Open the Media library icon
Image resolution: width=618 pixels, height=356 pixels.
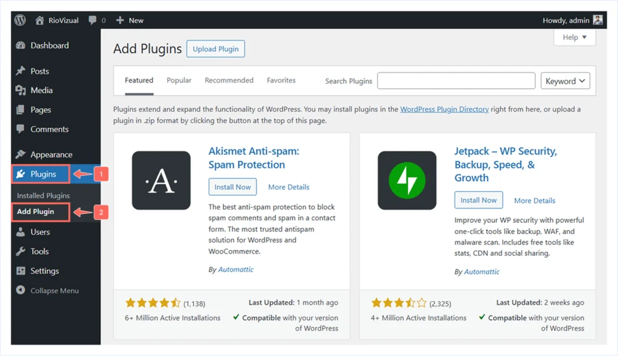click(21, 90)
